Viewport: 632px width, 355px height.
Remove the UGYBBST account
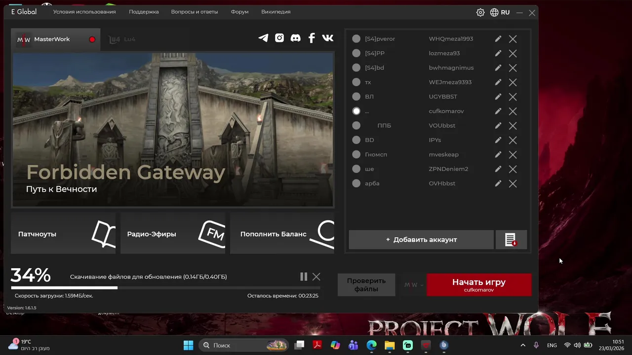513,97
